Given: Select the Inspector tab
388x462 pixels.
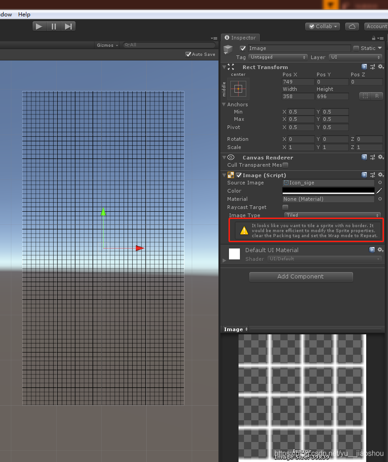Looking at the screenshot, I should click(240, 38).
